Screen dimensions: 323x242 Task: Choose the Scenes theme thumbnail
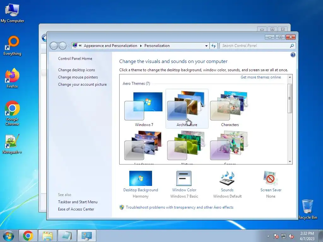point(229,146)
